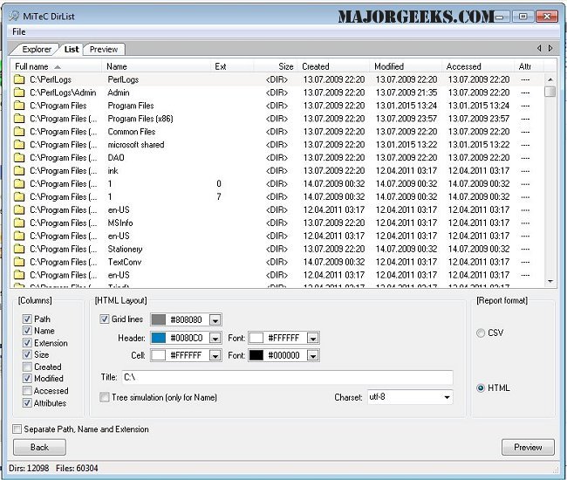
Task: Open the Cell color dropdown arrow
Action: coord(215,356)
